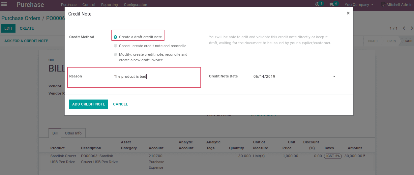Open the chat messages icon
The height and width of the screenshot is (175, 414).
pyautogui.click(x=332, y=4)
